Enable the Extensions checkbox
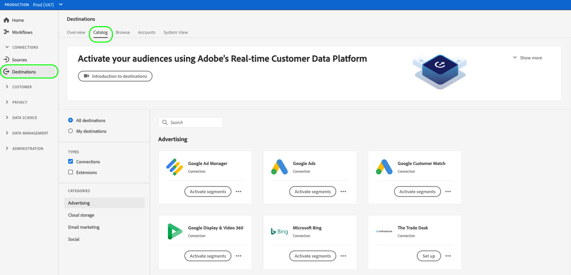This screenshot has width=571, height=275. (70, 172)
